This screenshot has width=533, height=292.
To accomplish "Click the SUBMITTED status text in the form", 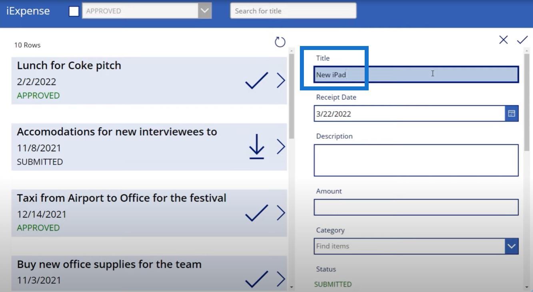I will click(x=333, y=284).
